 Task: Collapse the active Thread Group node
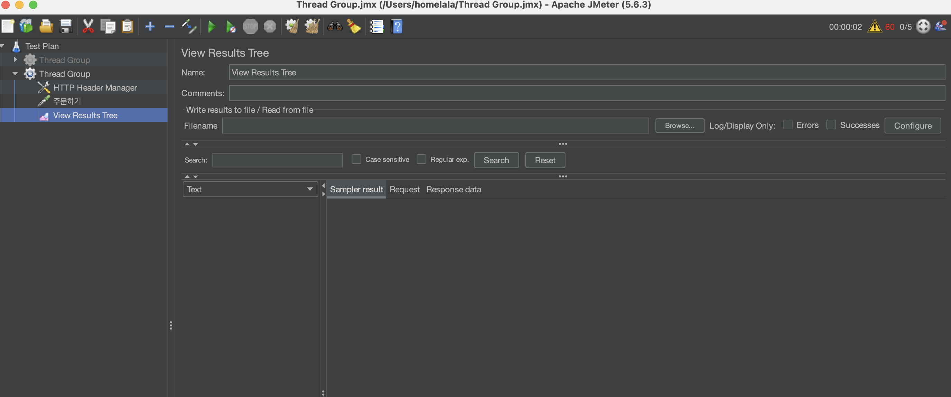pos(15,73)
